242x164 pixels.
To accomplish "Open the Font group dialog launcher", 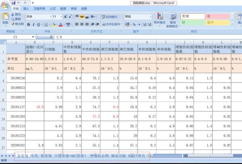I will [x=71, y=31].
